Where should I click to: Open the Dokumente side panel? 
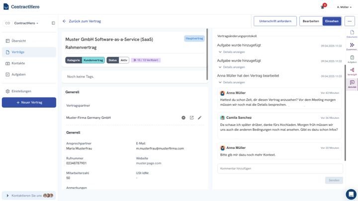(352, 34)
